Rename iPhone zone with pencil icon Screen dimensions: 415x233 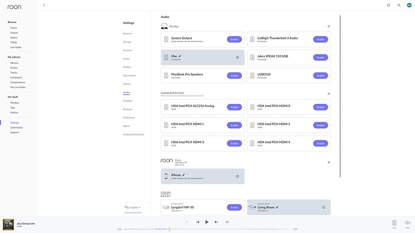pos(183,175)
